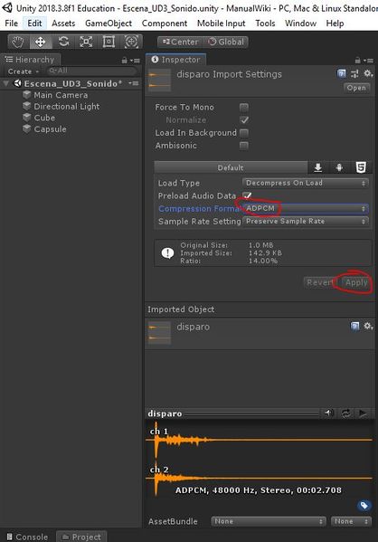Image resolution: width=378 pixels, height=542 pixels.
Task: Uncheck the Preload Audio Data checkbox
Action: click(247, 195)
